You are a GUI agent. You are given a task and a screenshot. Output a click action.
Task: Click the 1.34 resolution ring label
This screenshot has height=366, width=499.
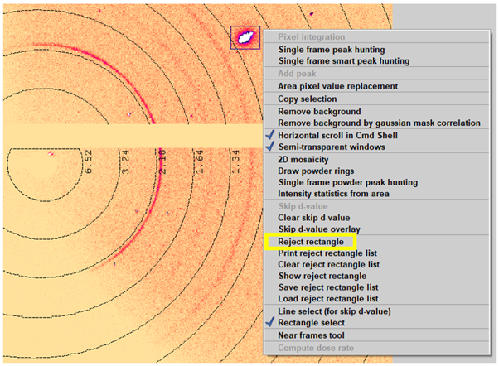point(235,161)
